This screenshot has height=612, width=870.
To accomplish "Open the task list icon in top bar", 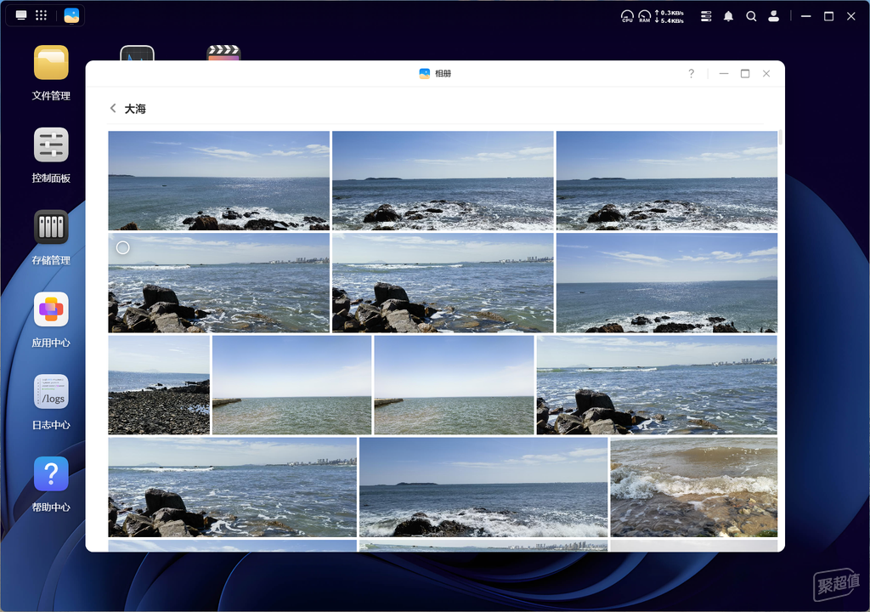I will pos(706,16).
